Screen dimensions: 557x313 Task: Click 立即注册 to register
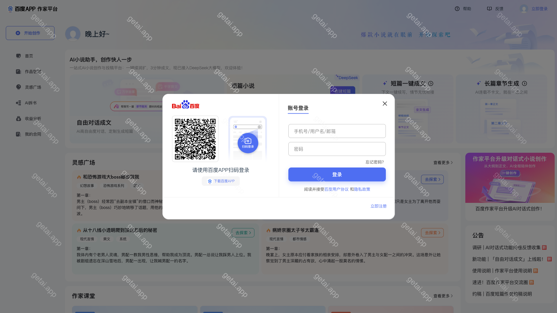(x=379, y=206)
